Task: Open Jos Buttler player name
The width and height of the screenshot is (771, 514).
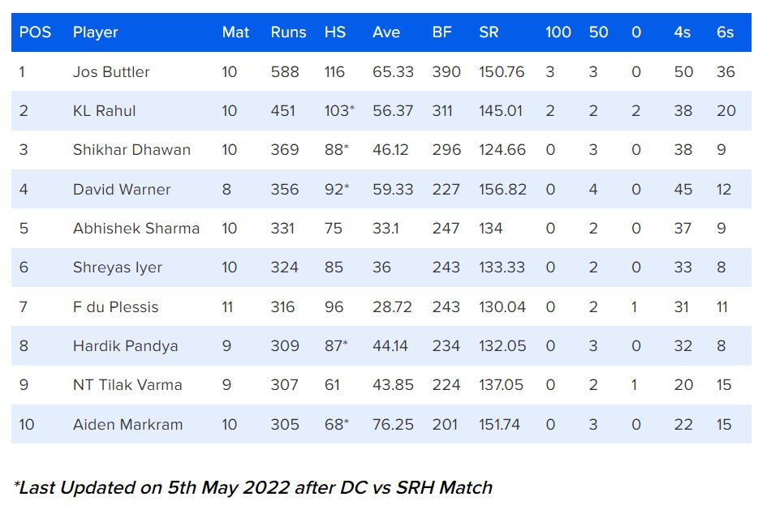Action: tap(111, 72)
